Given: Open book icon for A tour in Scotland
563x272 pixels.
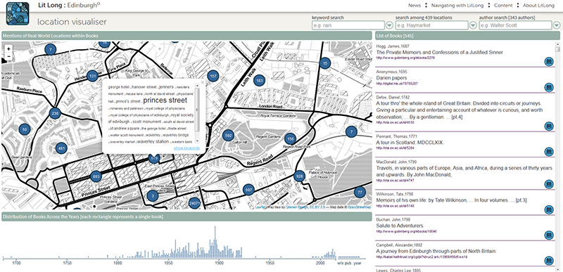Looking at the screenshot, I should [549, 152].
